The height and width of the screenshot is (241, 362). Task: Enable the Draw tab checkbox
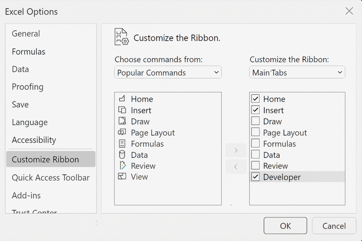tap(255, 121)
